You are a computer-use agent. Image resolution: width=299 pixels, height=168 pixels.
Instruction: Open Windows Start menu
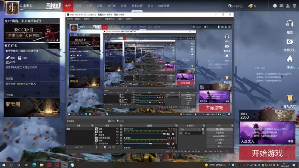[x=4, y=165]
